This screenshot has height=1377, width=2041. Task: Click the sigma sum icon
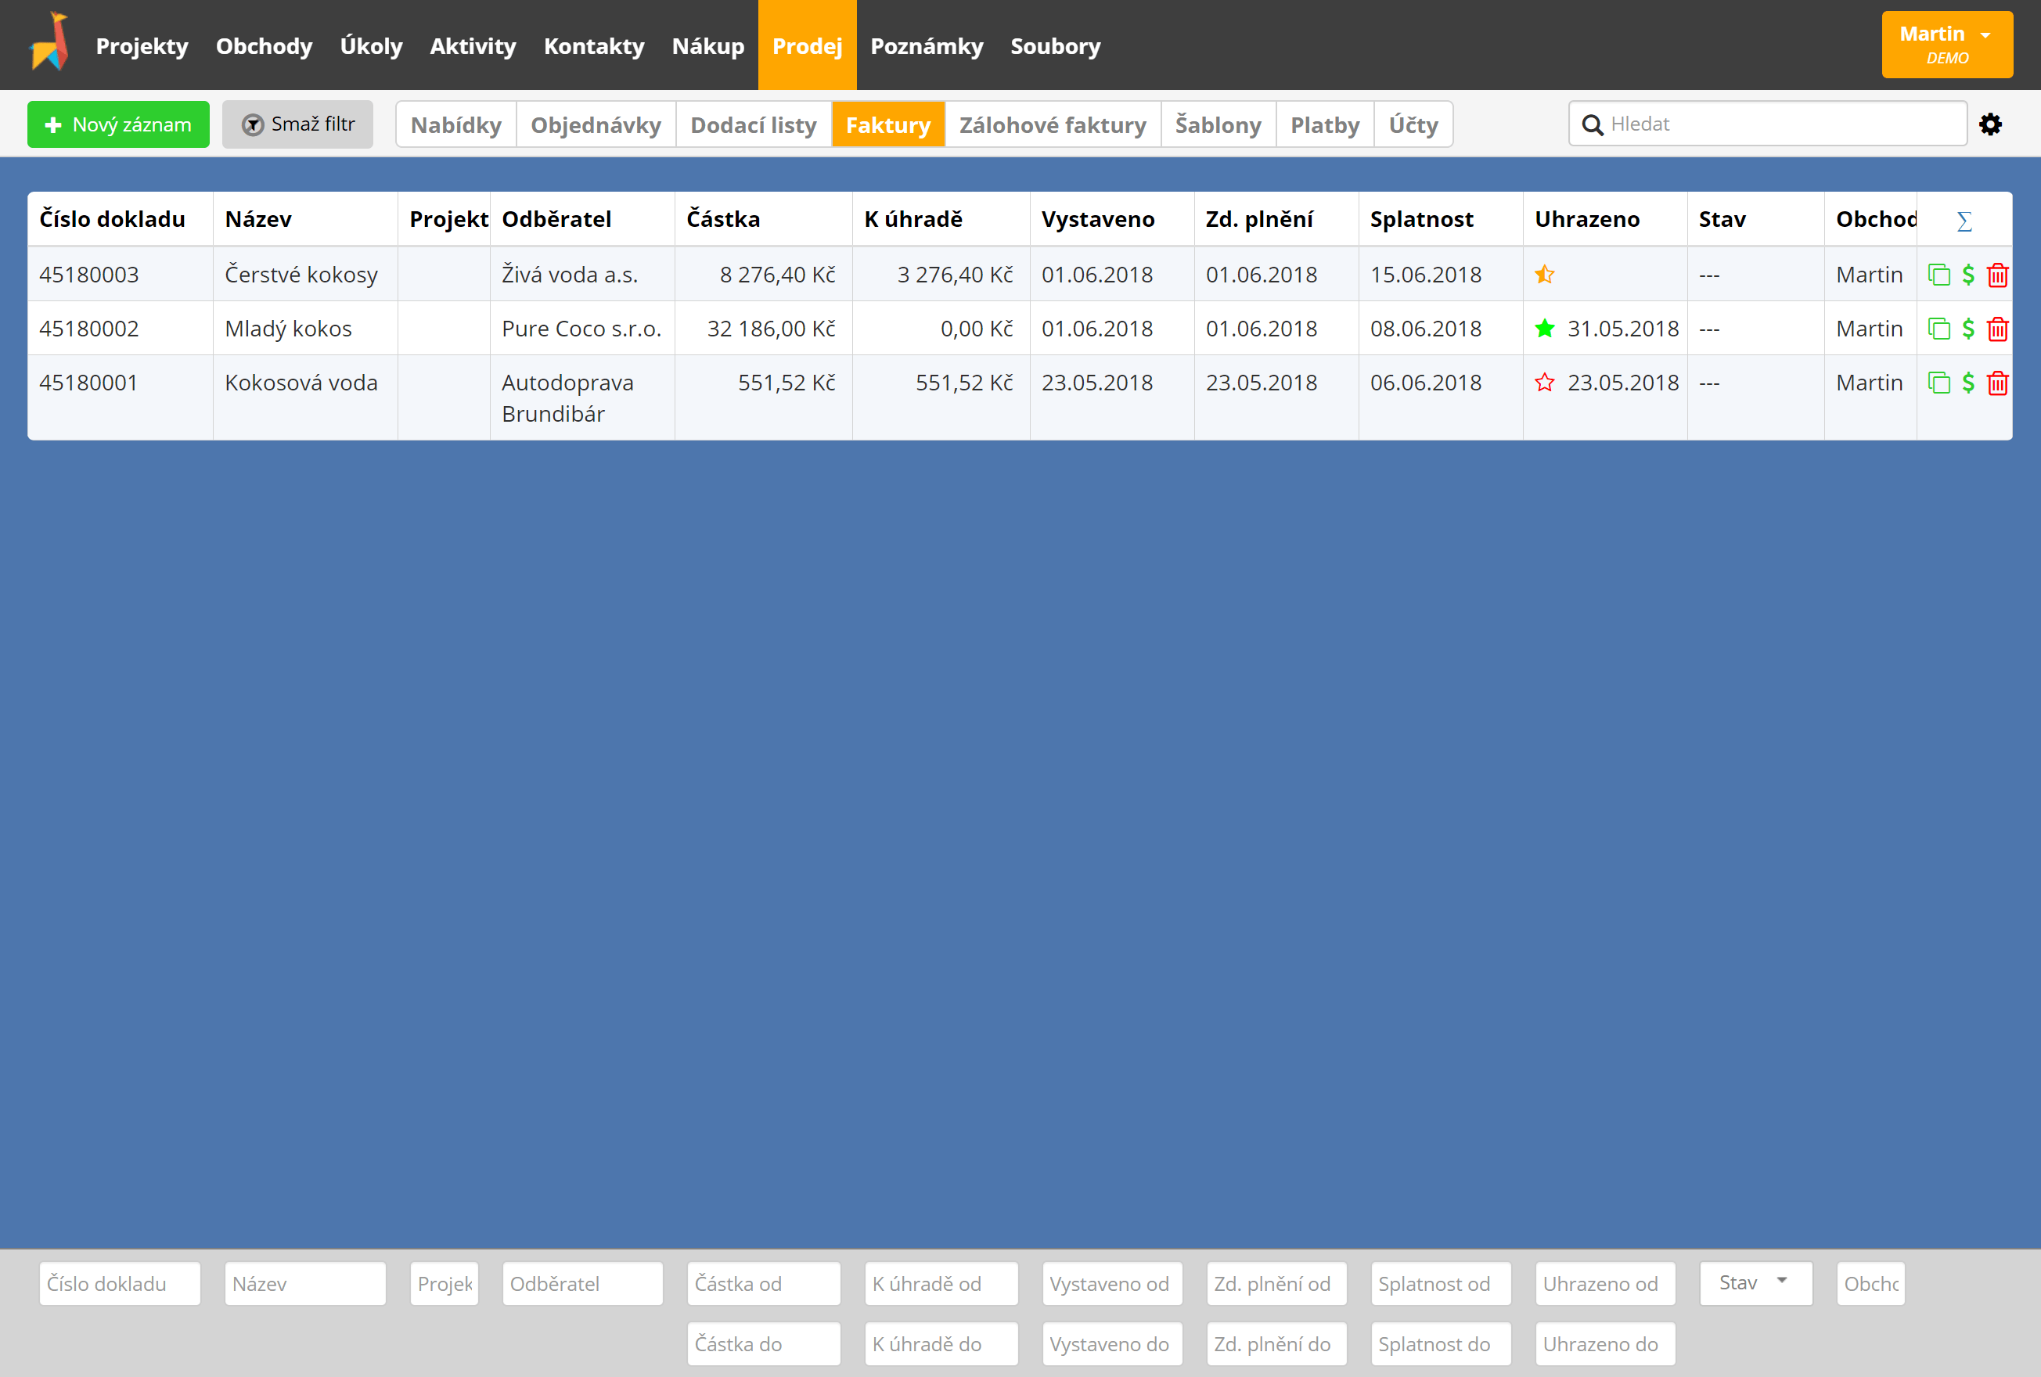click(1964, 221)
